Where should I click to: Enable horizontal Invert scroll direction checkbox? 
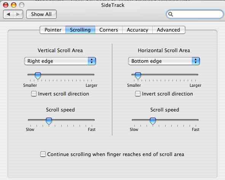[x=138, y=94]
